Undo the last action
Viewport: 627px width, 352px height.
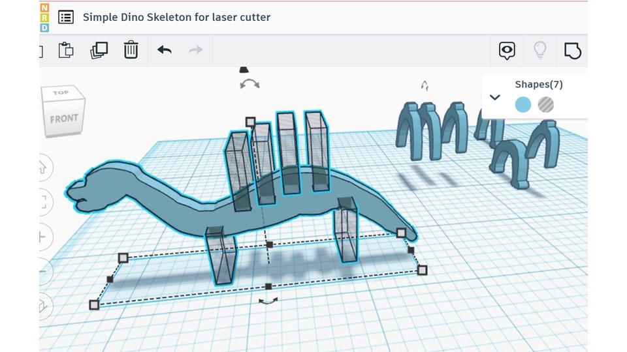tap(165, 50)
